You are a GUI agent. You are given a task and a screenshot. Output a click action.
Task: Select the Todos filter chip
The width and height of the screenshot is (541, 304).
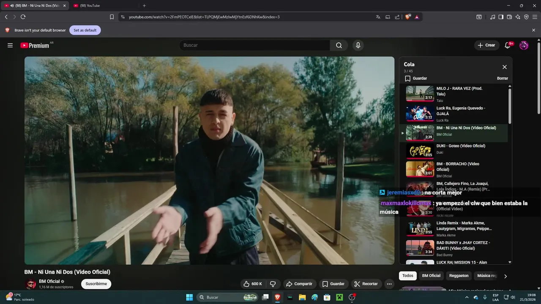(408, 276)
